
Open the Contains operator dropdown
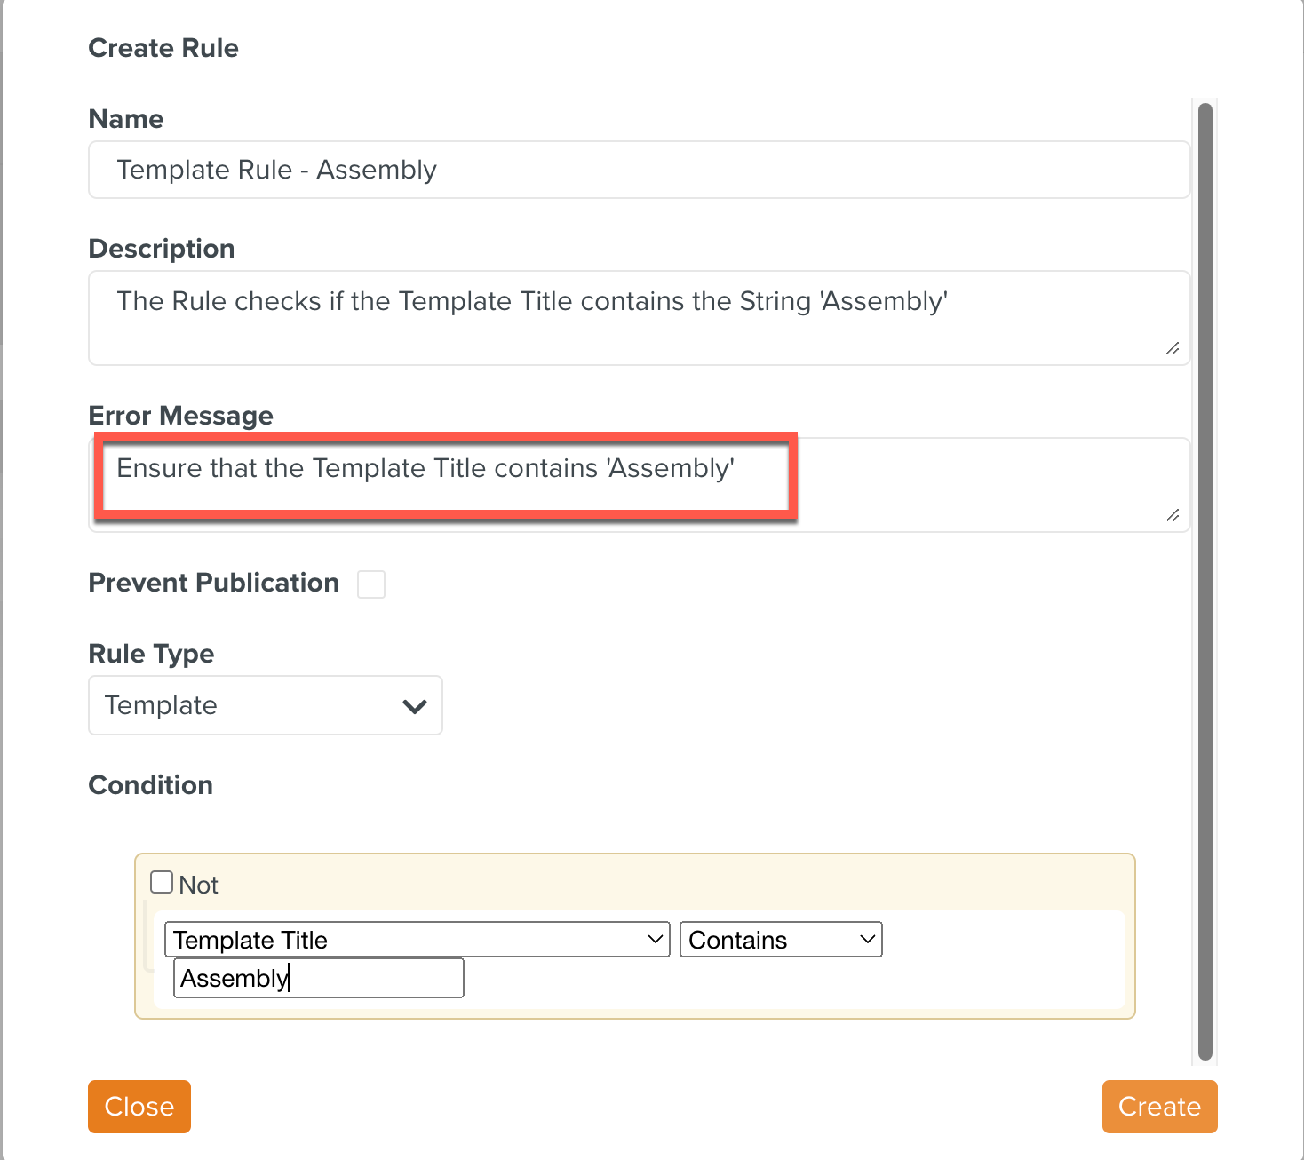(780, 940)
